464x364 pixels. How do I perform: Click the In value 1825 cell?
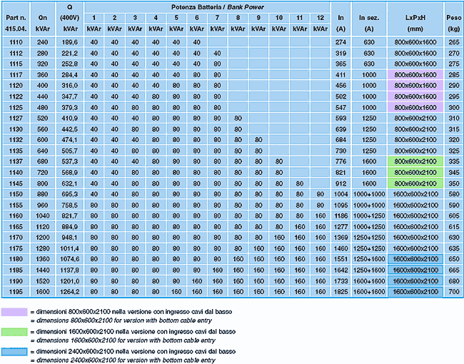[x=341, y=292]
